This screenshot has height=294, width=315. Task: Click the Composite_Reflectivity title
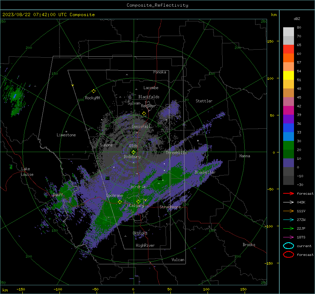[157, 5]
